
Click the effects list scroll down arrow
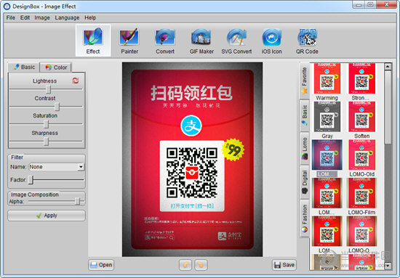[388, 266]
